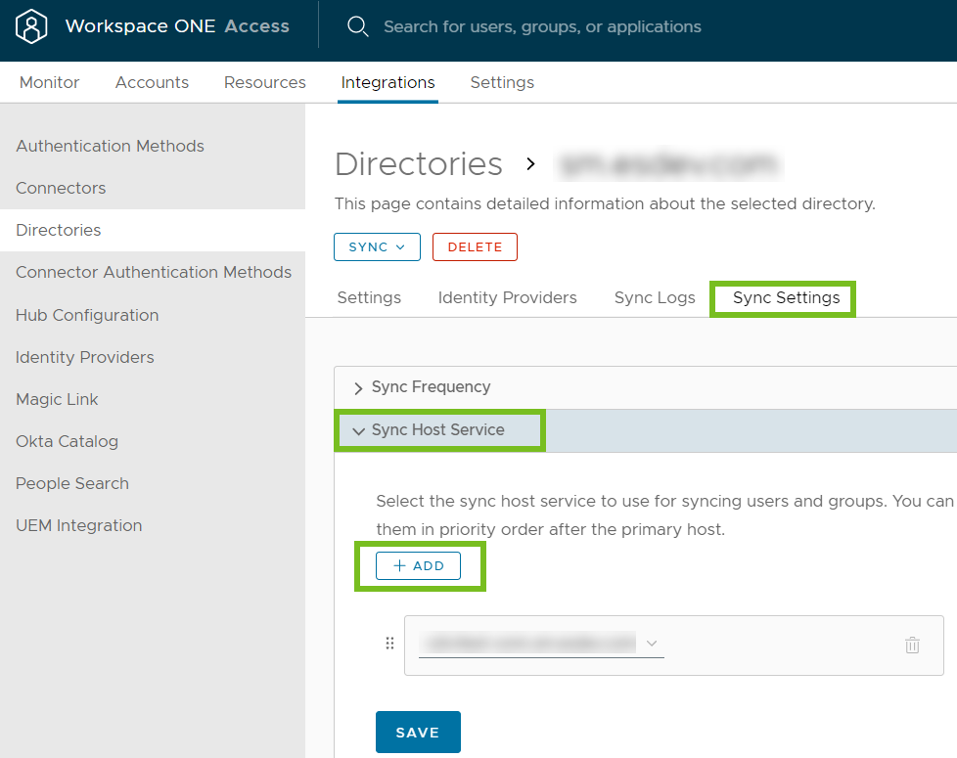Click the search magnifier icon

[358, 26]
